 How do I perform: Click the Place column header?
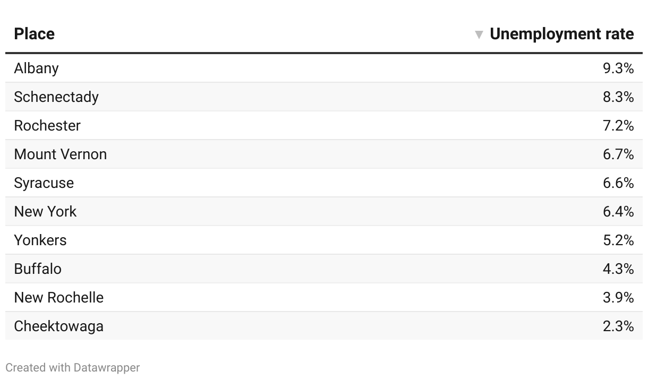point(35,34)
